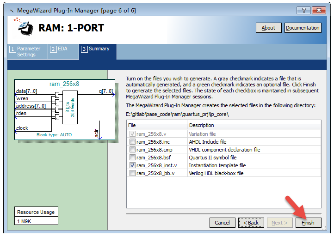This screenshot has height=237, width=334.
Task: Click the aclr port label
Action: 97,133
